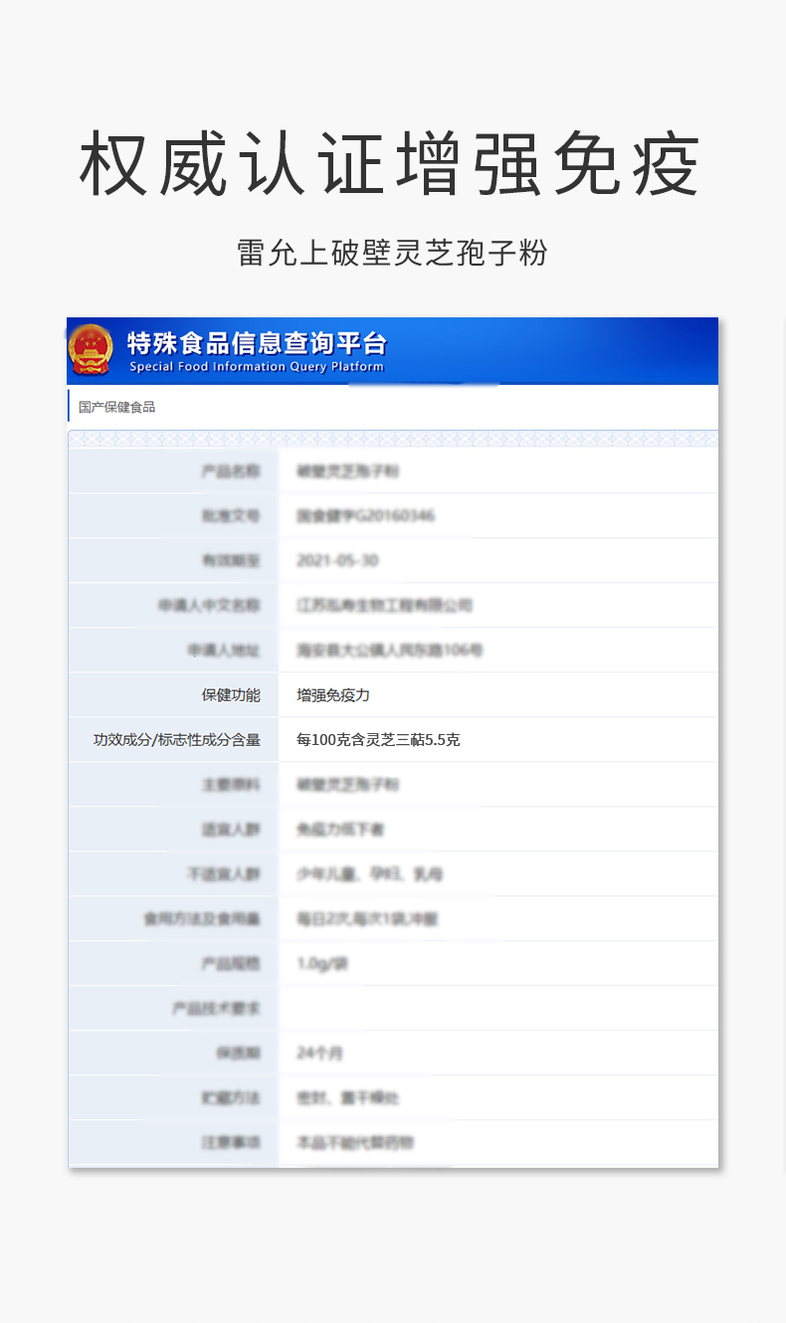The image size is (786, 1323).
Task: Click the 增强免疫力 value
Action: pos(333,695)
